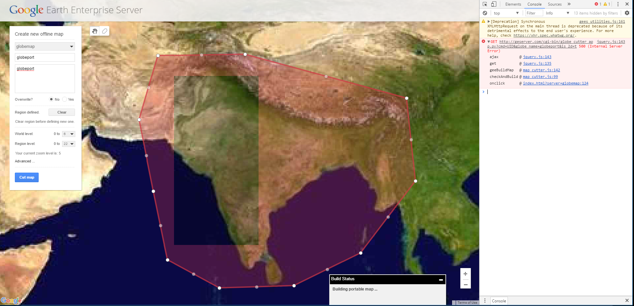
Task: Clear the console with the ban icon
Action: 485,13
